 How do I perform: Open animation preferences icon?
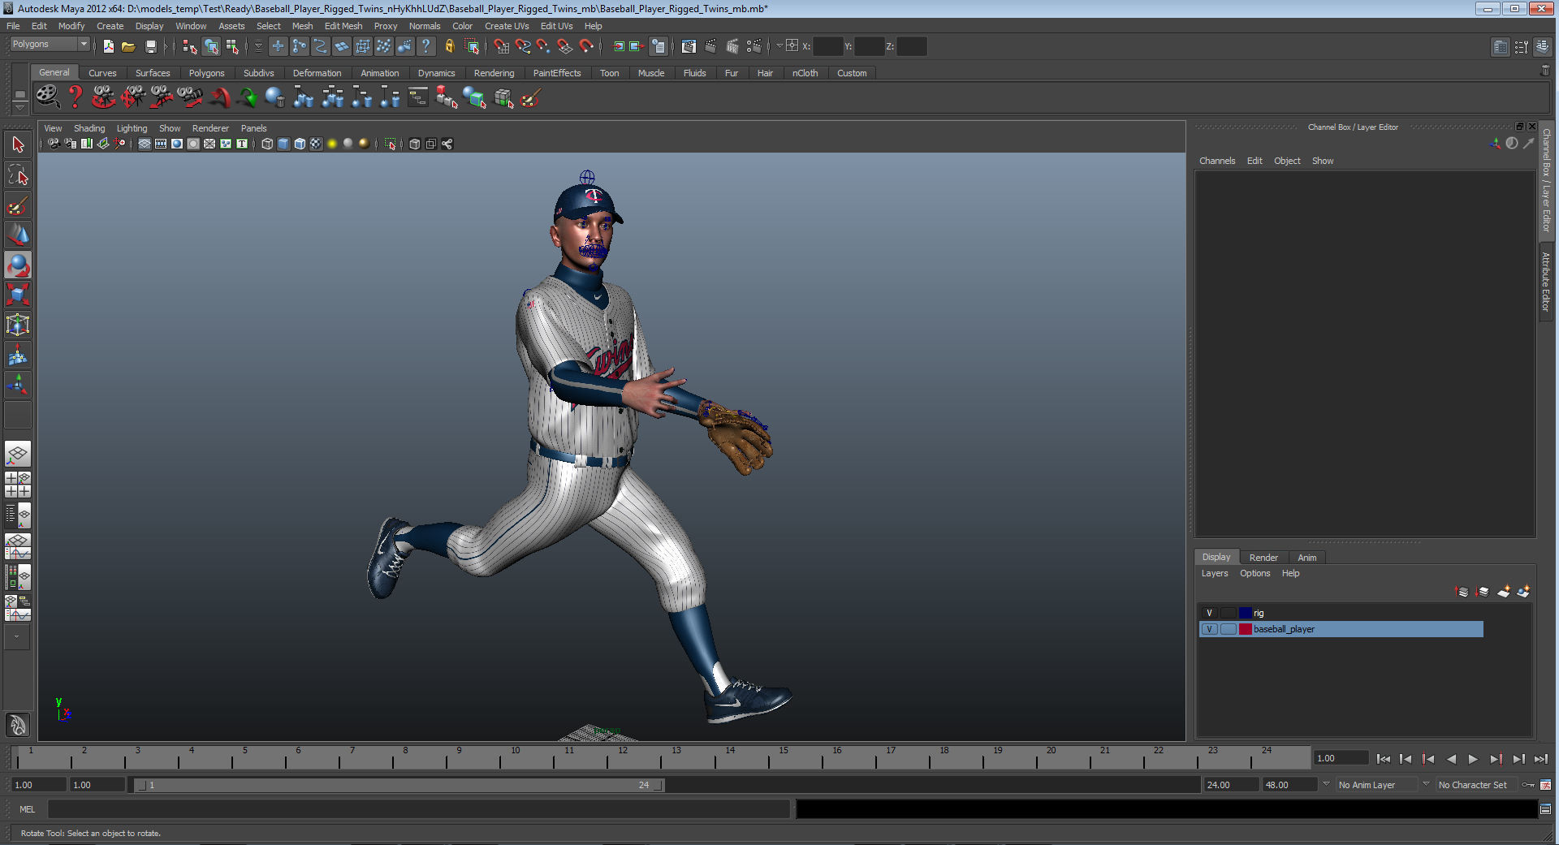pyautogui.click(x=1545, y=785)
